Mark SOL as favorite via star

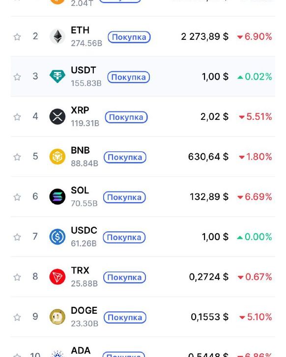click(x=17, y=197)
